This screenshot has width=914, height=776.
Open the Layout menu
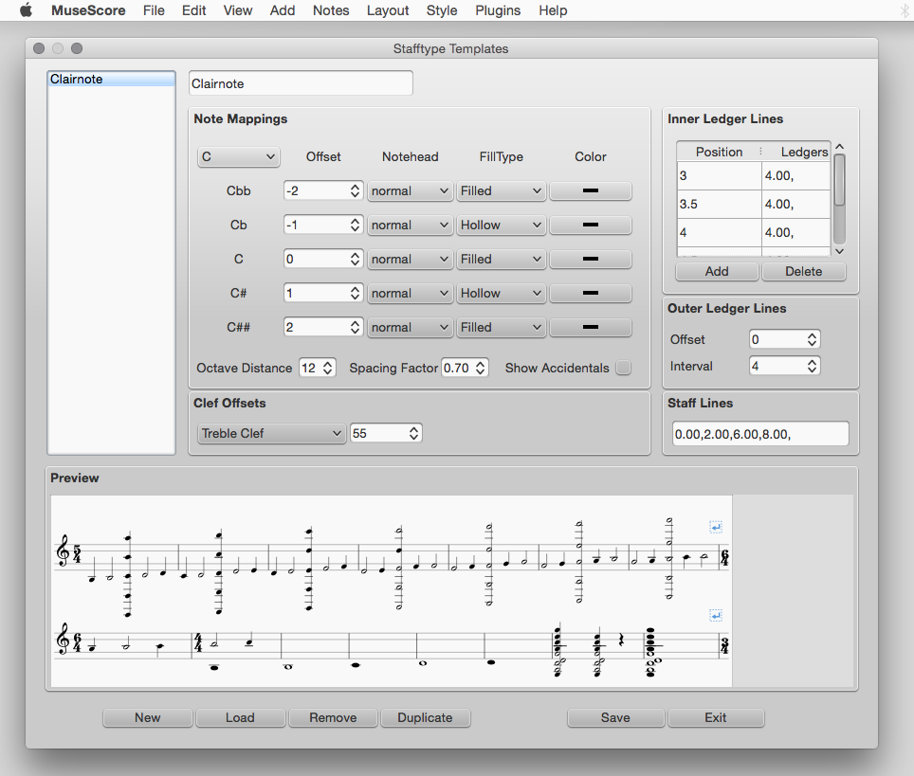click(387, 10)
